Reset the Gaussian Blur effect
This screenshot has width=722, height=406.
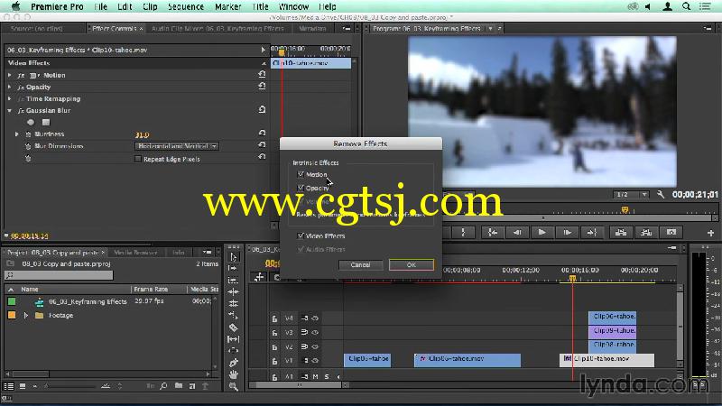[262, 109]
